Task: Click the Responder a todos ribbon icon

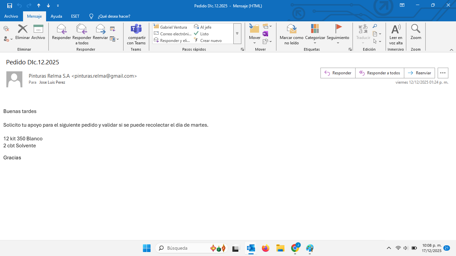Action: [82, 34]
